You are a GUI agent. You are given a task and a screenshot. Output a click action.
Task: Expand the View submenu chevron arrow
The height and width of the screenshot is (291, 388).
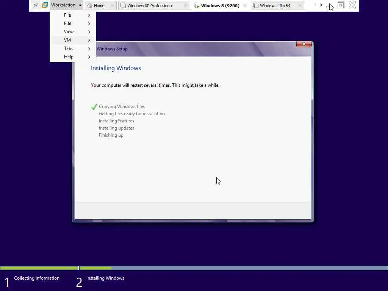pyautogui.click(x=89, y=32)
